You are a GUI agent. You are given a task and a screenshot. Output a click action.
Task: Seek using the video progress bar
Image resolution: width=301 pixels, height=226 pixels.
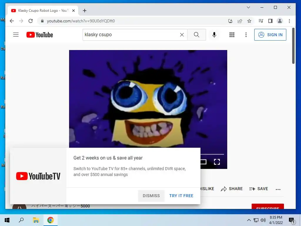tap(212, 154)
